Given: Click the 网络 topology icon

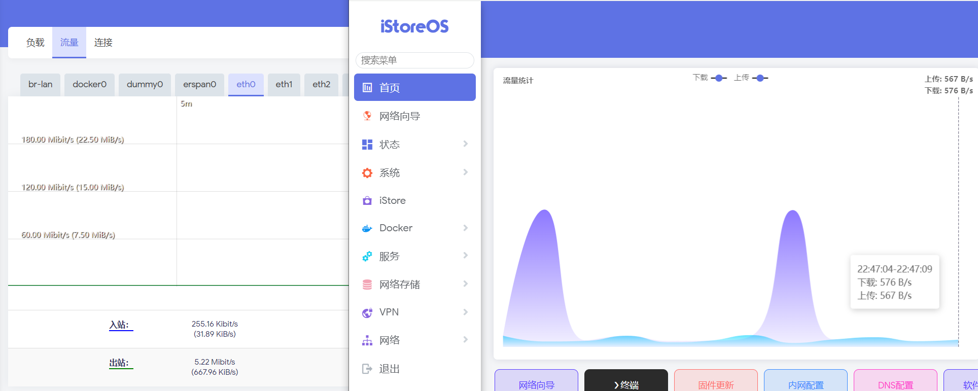Looking at the screenshot, I should click(367, 340).
